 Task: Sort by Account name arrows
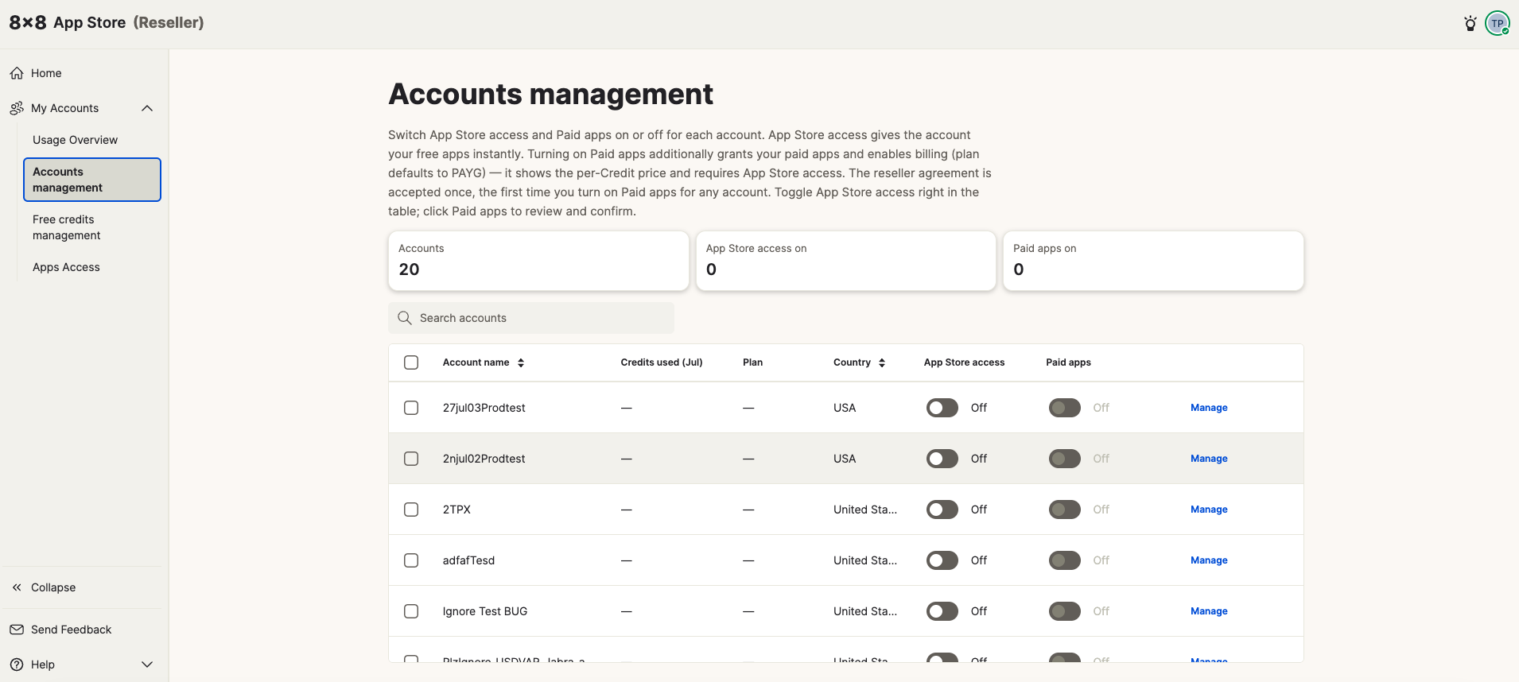[521, 362]
